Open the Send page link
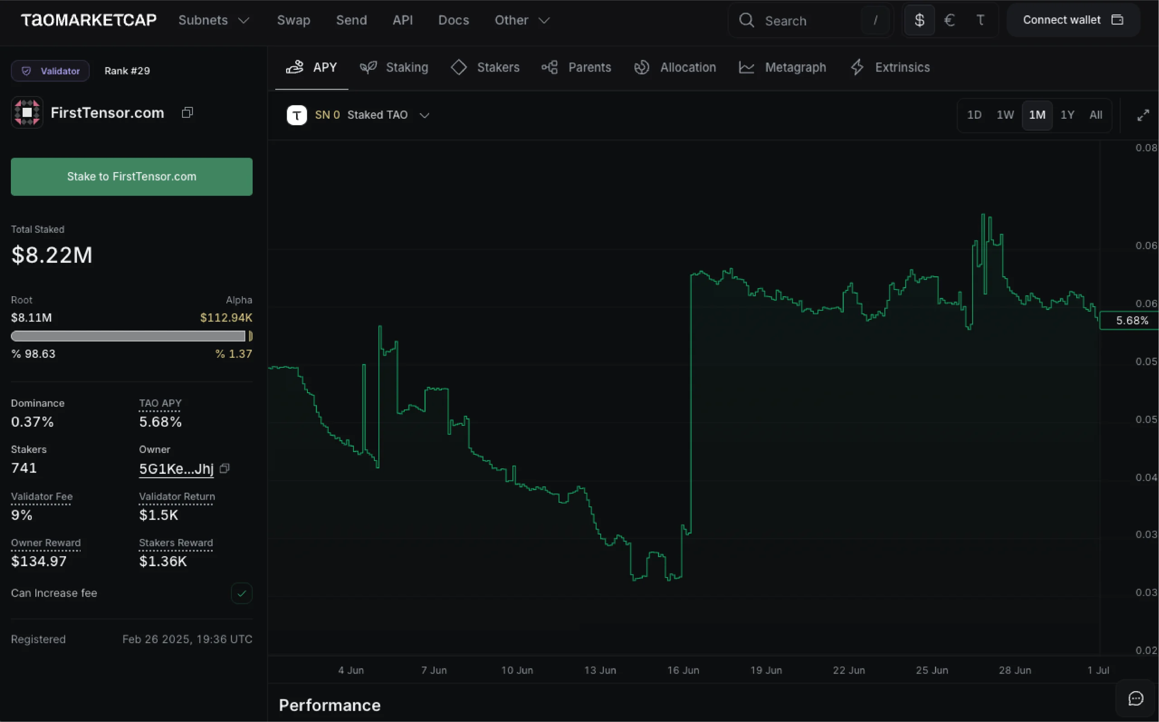Image resolution: width=1159 pixels, height=722 pixels. tap(351, 20)
